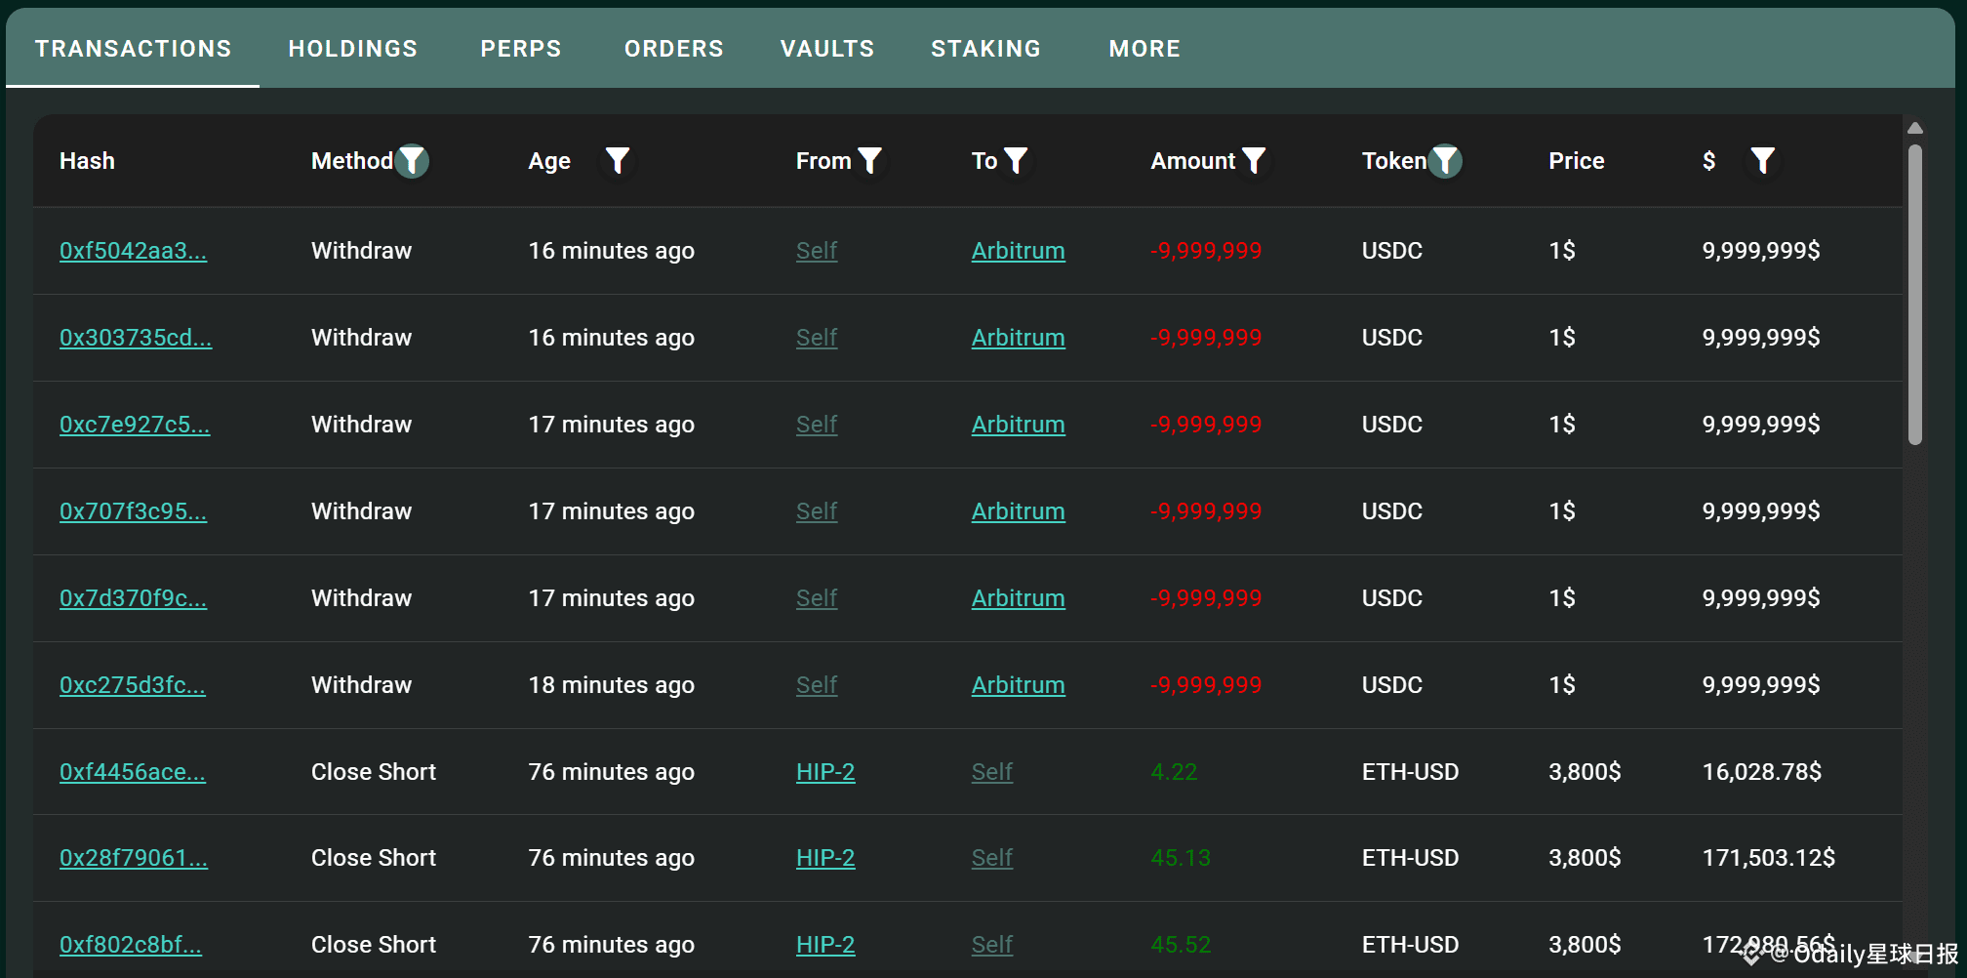The image size is (1967, 978).
Task: Click the Method column filter icon
Action: (413, 161)
